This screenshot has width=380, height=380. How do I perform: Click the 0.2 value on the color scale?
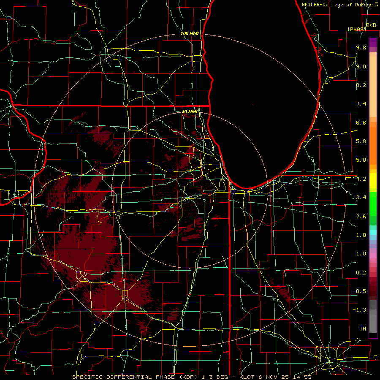pos(361,273)
